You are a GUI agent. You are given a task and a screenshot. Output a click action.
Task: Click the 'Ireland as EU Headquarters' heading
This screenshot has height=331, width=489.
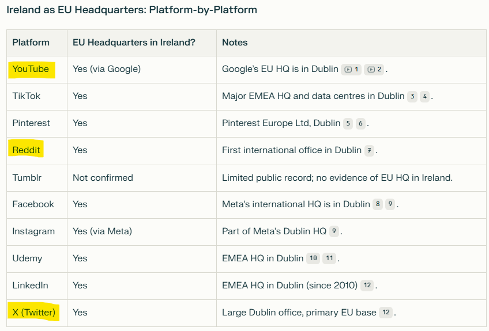131,10
